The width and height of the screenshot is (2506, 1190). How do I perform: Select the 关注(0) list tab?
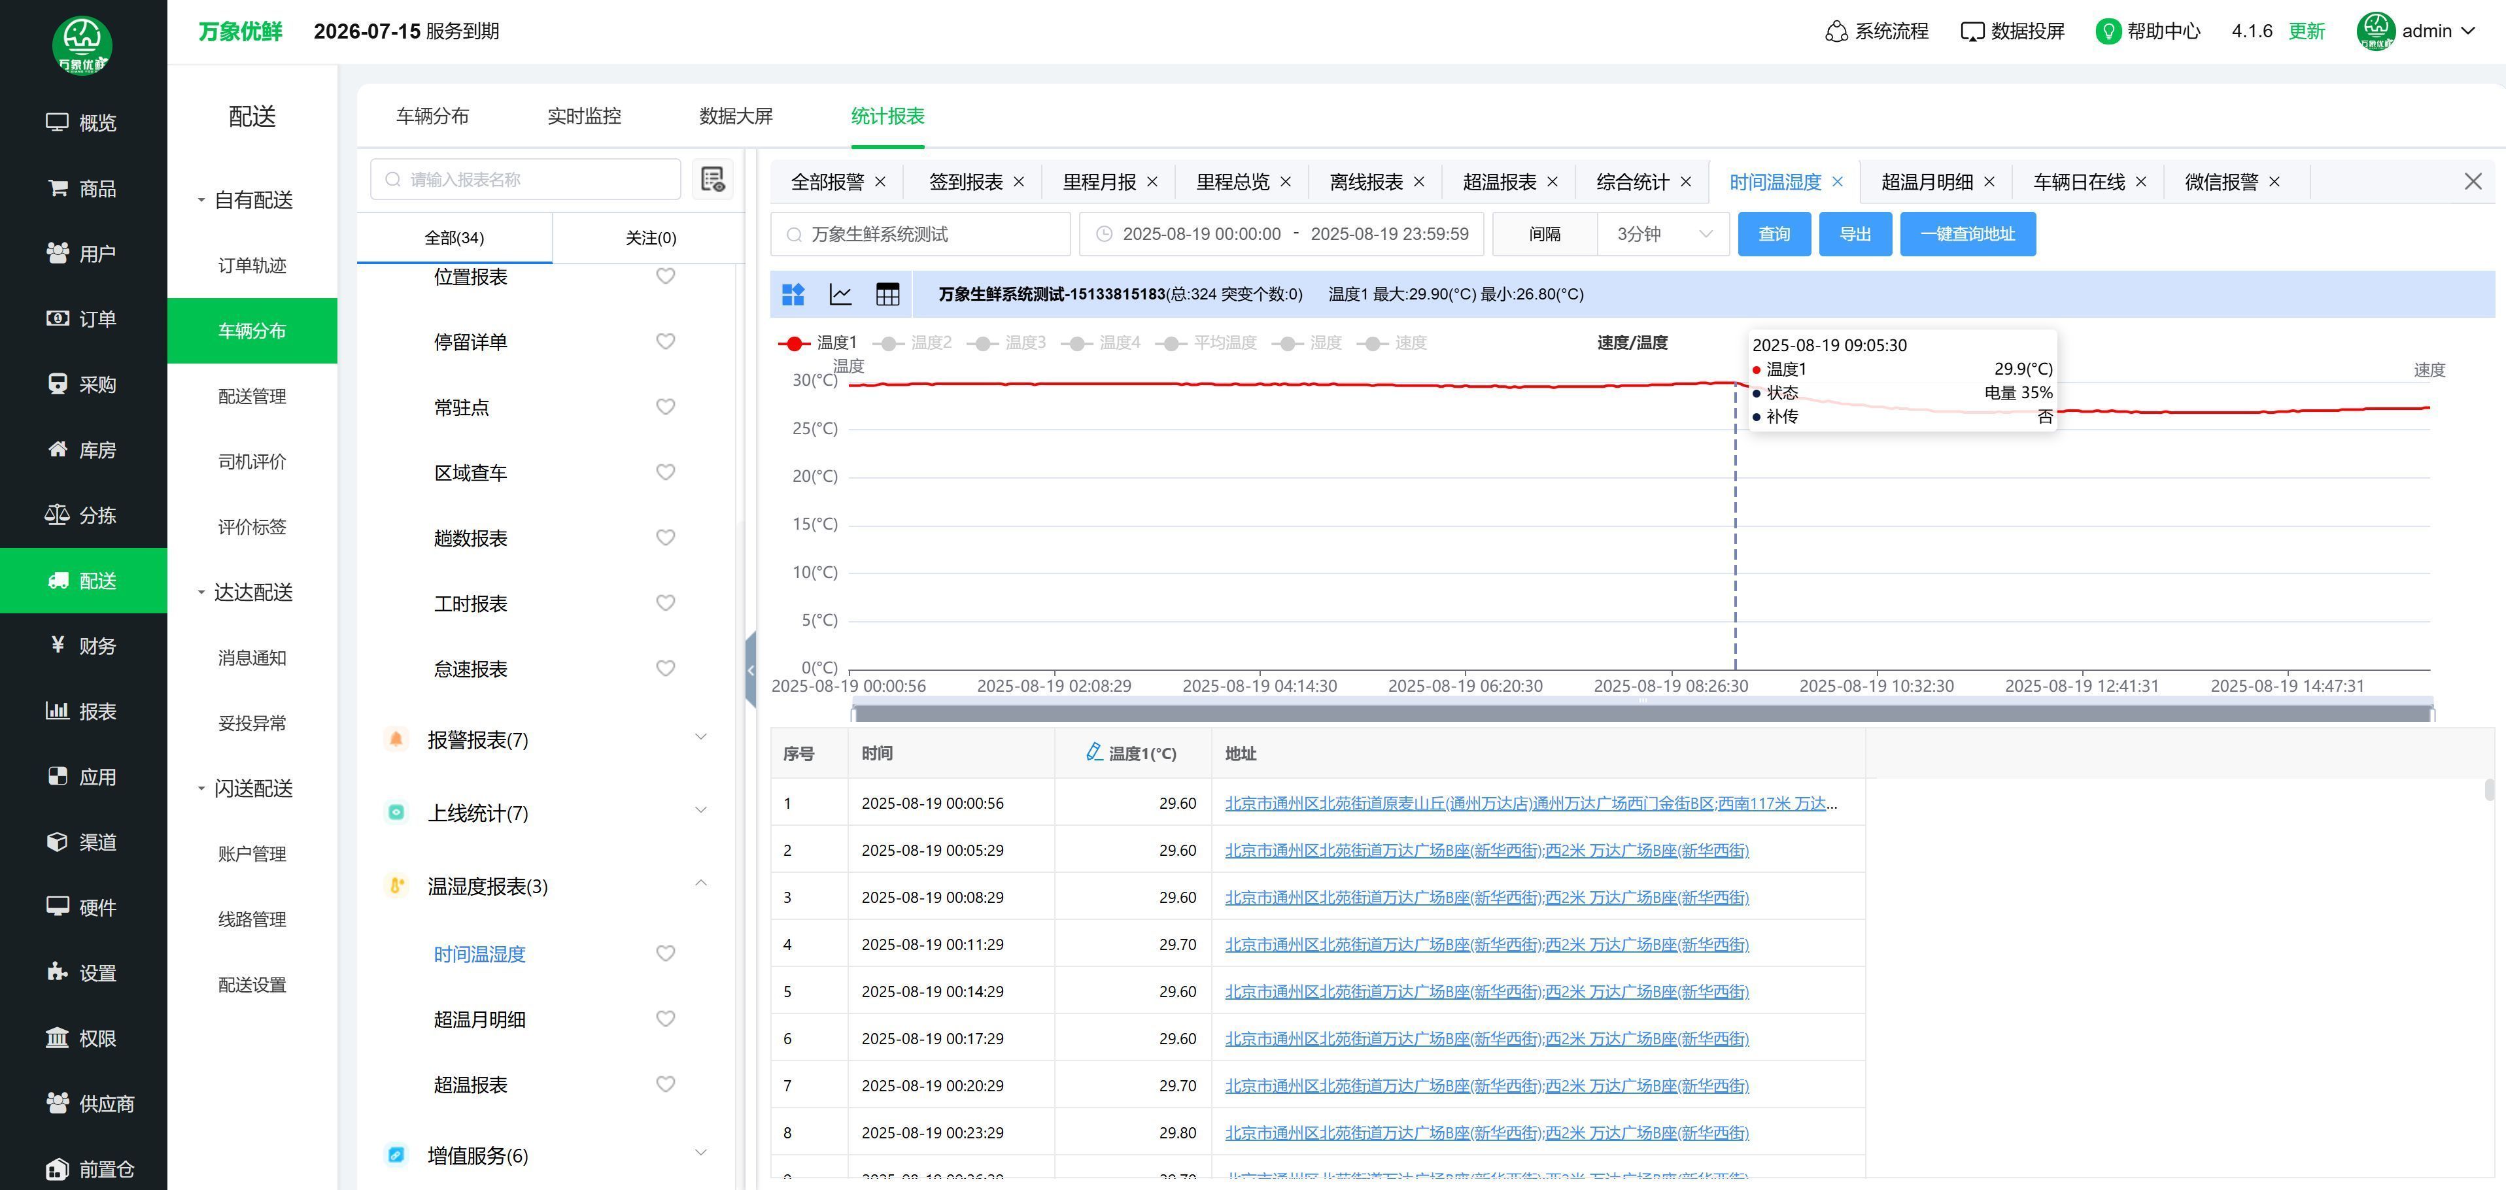651,237
